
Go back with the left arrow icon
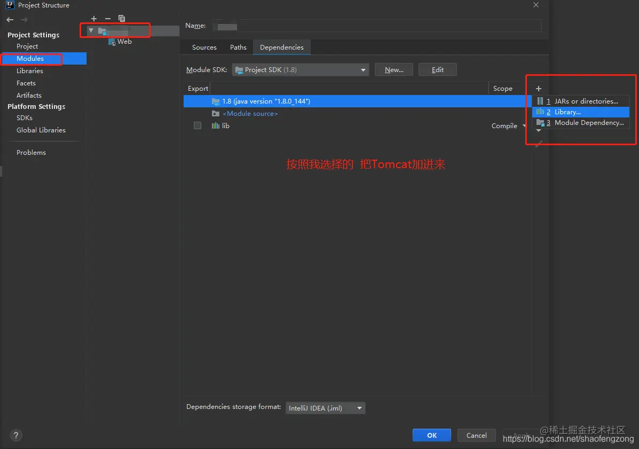[10, 20]
